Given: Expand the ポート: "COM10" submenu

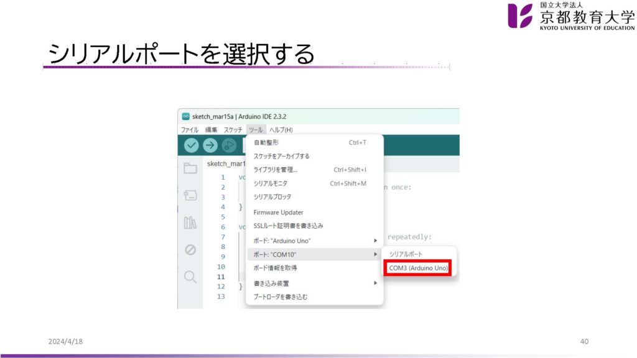Looking at the screenshot, I should (315, 254).
